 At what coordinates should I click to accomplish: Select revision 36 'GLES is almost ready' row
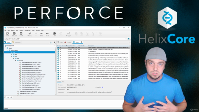point(93,56)
